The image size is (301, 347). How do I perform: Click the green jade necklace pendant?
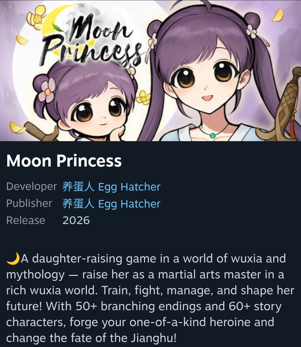click(x=212, y=136)
